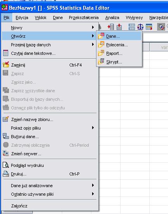Open the Plik menu
The width and height of the screenshot is (168, 214).
pyautogui.click(x=7, y=18)
